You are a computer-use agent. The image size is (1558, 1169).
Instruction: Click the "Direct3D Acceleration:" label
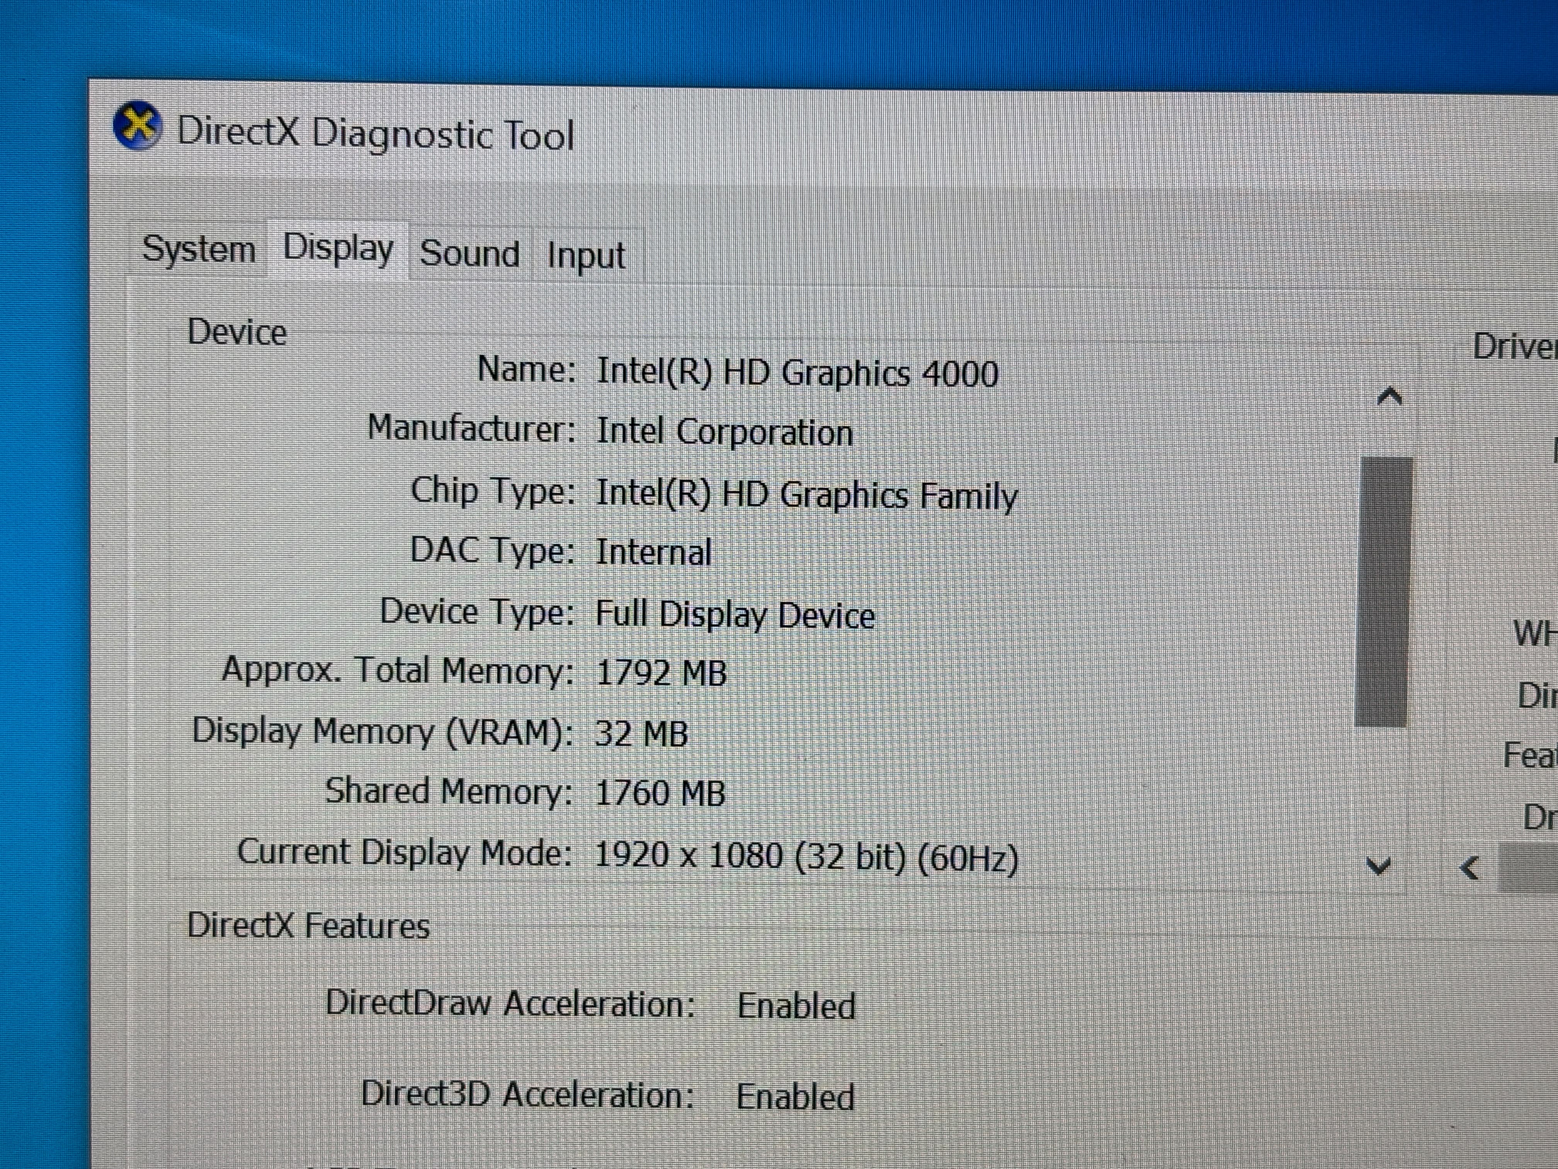(x=528, y=1095)
